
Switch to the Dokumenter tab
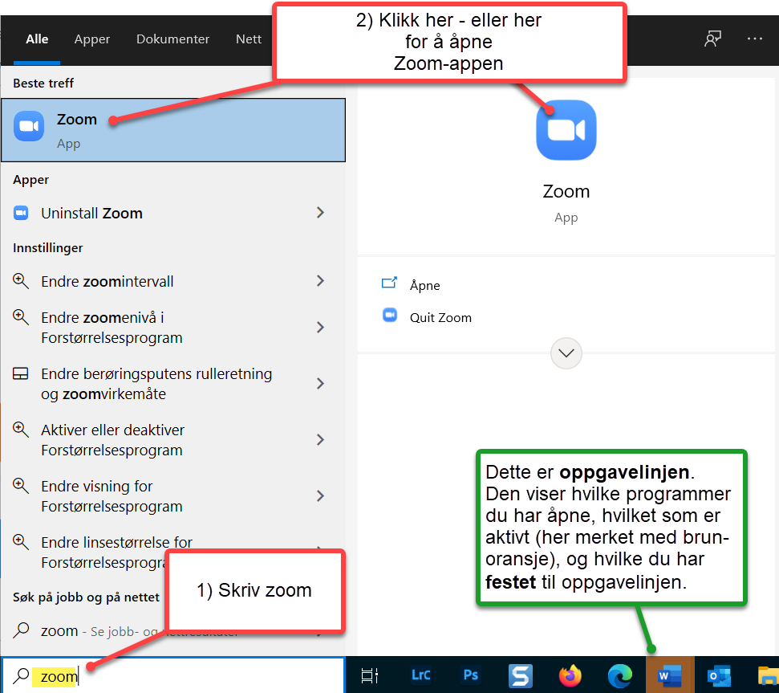pyautogui.click(x=172, y=39)
